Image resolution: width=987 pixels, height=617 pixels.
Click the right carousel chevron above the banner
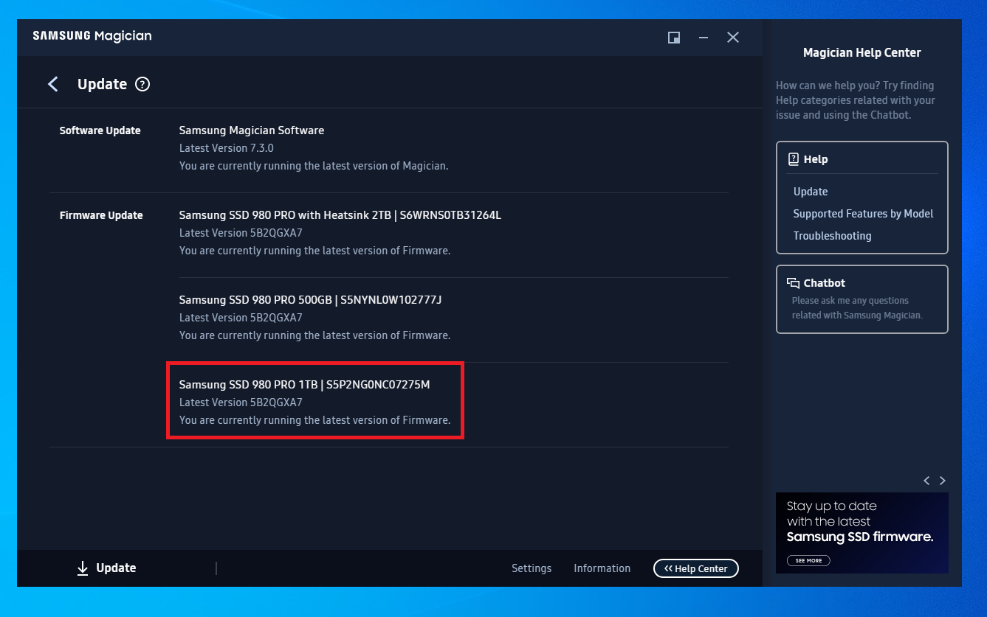coord(942,481)
